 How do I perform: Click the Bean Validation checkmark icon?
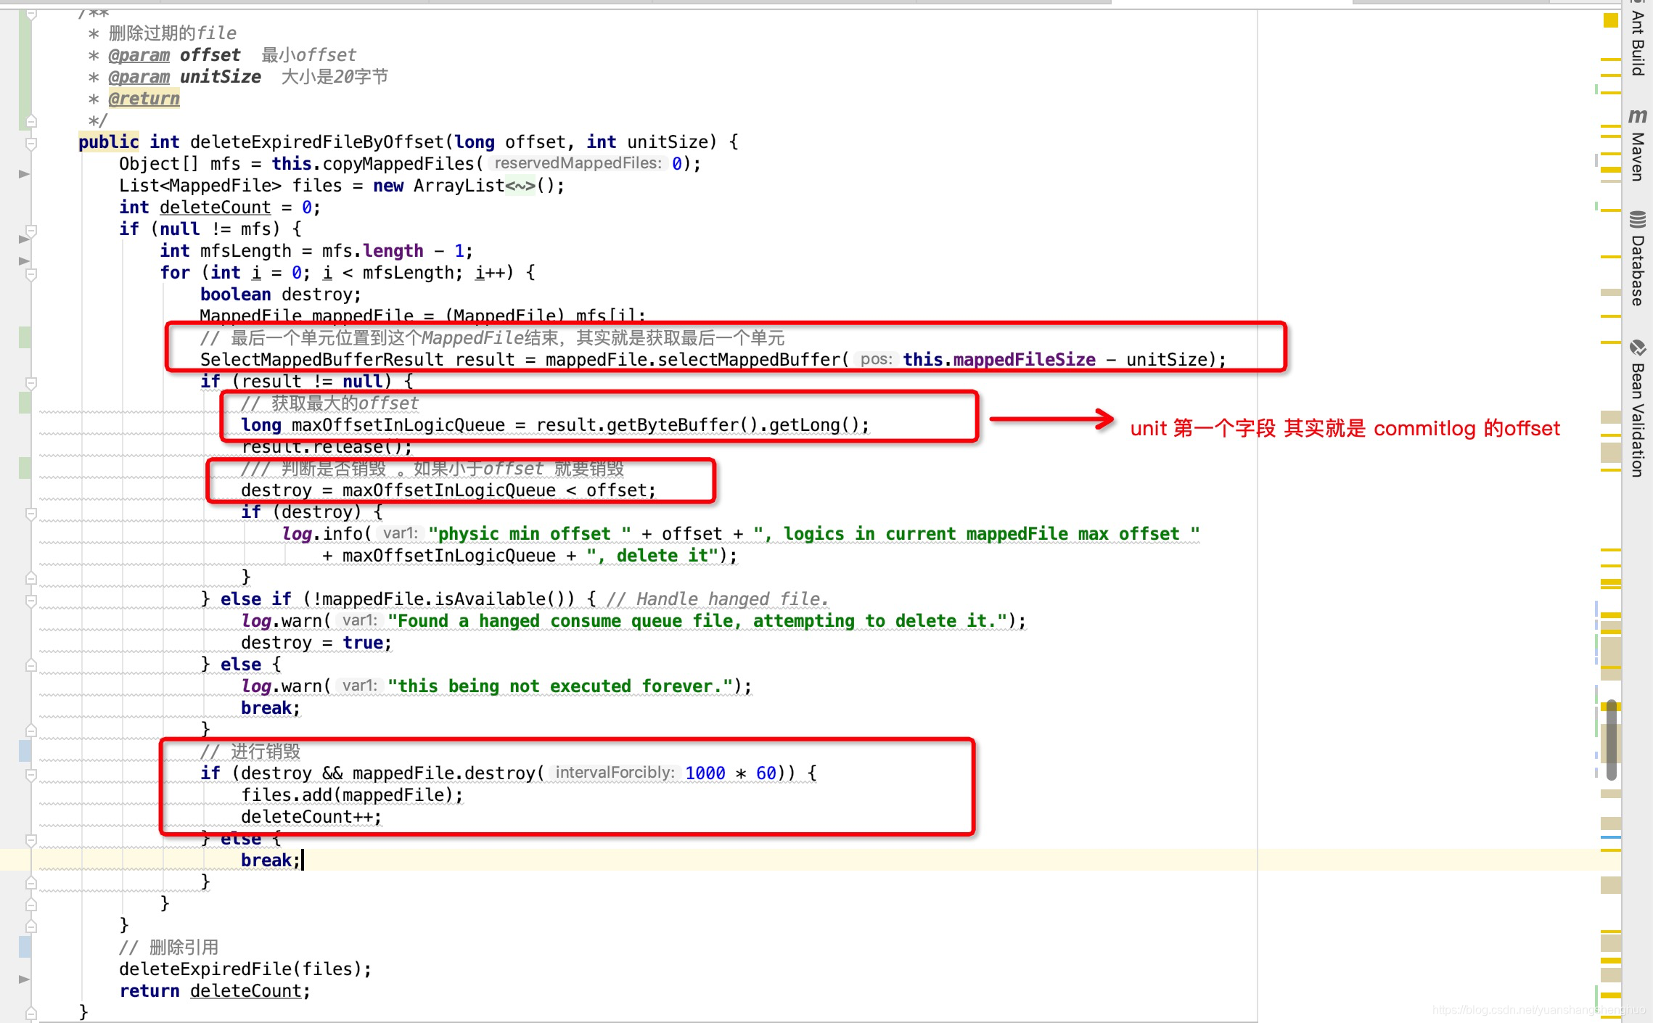click(1637, 348)
